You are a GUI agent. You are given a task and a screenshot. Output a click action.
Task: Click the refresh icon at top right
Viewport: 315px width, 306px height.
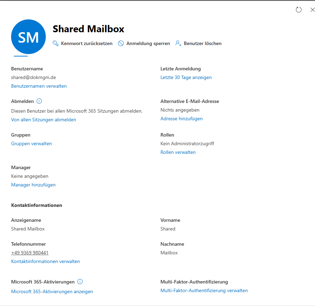point(299,10)
